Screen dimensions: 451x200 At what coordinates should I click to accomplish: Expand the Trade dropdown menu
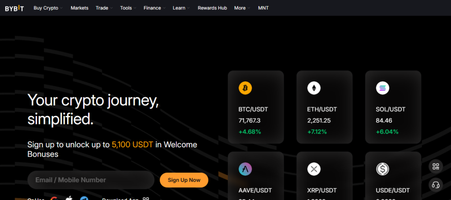pyautogui.click(x=104, y=8)
